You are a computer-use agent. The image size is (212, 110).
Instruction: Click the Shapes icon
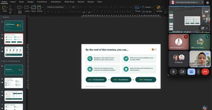(x=143, y=7)
